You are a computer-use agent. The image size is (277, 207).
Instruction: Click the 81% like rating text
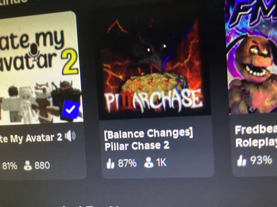(x=10, y=166)
